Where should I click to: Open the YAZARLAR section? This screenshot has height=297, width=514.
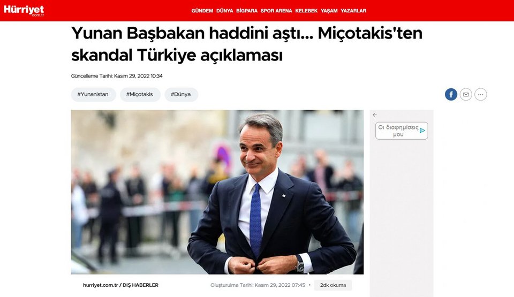pyautogui.click(x=353, y=11)
